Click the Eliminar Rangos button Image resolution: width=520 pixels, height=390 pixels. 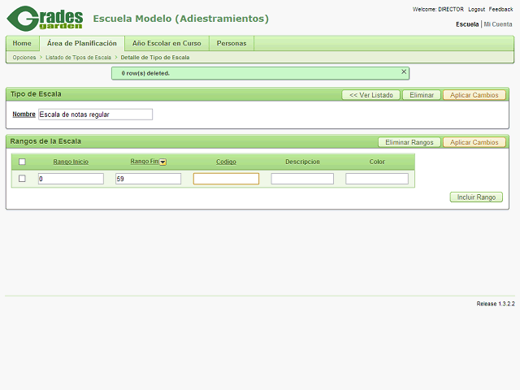click(409, 142)
